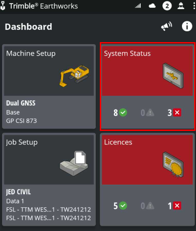Open the Machine Setup tile
The width and height of the screenshot is (196, 231).
pos(49,87)
